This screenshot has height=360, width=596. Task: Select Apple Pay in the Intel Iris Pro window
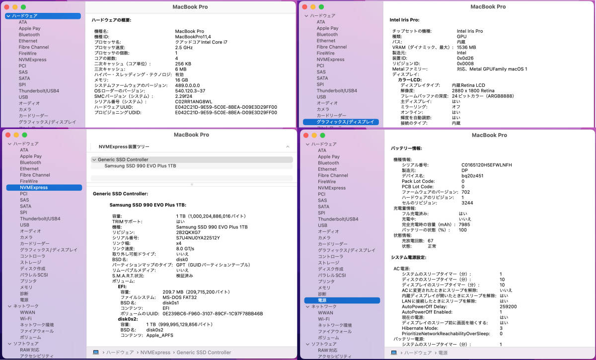pos(327,28)
